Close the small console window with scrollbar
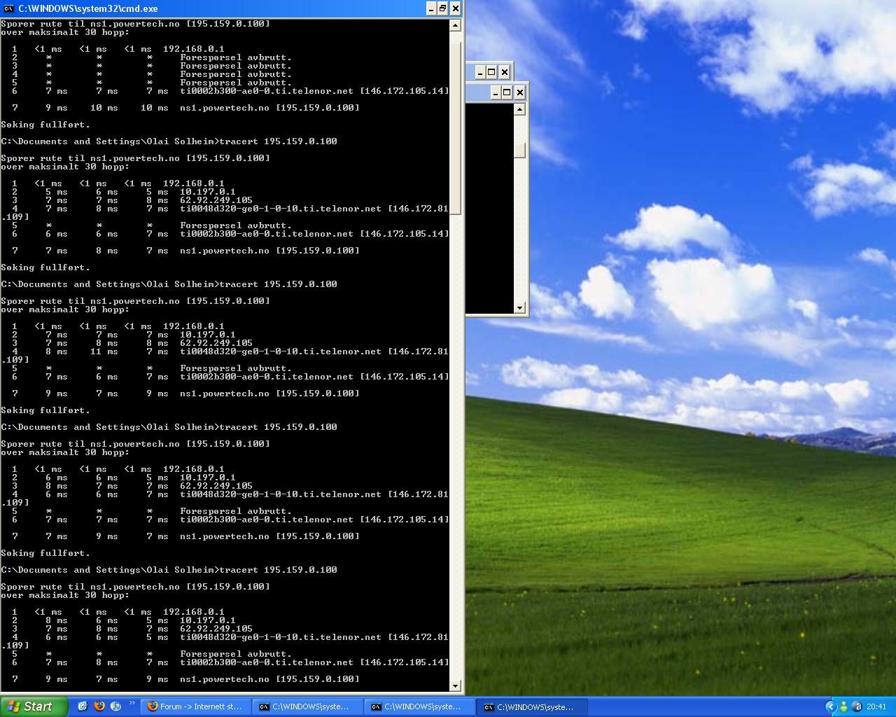Screen dimensions: 896x717 [519, 92]
